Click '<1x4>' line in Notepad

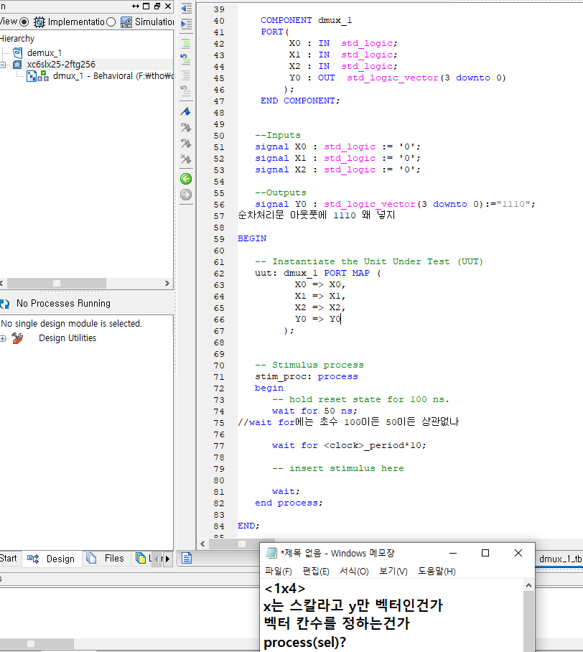pyautogui.click(x=285, y=589)
